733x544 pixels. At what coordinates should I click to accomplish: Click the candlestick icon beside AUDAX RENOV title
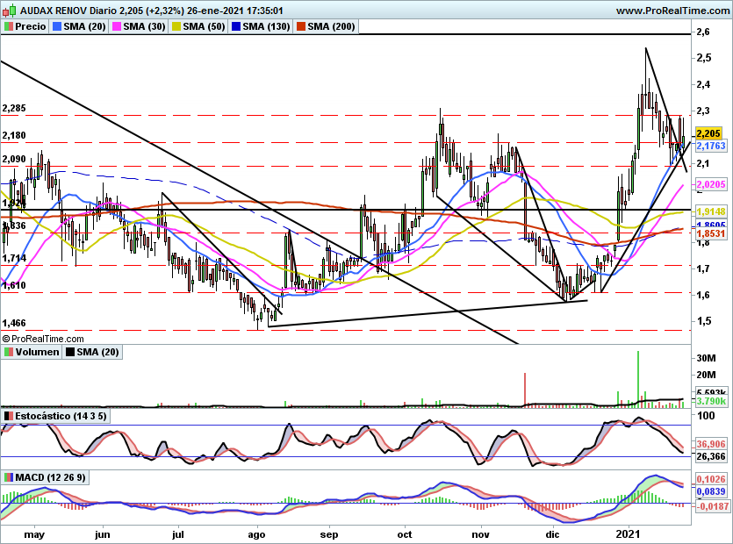pyautogui.click(x=10, y=10)
